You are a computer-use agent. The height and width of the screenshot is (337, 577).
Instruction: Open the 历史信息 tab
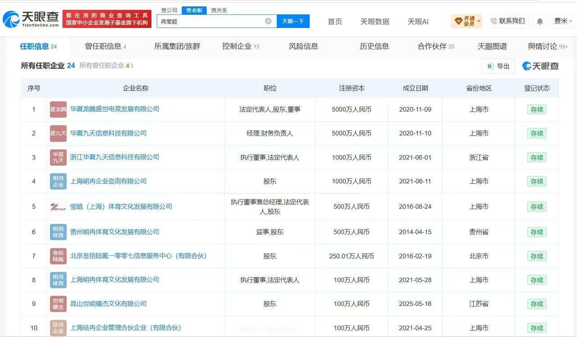(x=374, y=46)
